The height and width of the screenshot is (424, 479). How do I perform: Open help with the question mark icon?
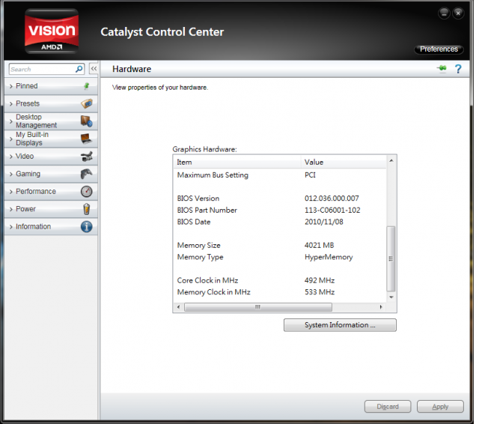coord(458,69)
